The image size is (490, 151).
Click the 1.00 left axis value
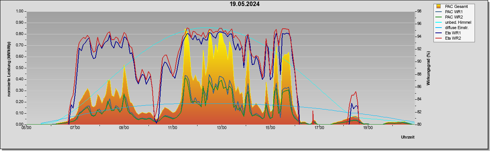point(18,11)
